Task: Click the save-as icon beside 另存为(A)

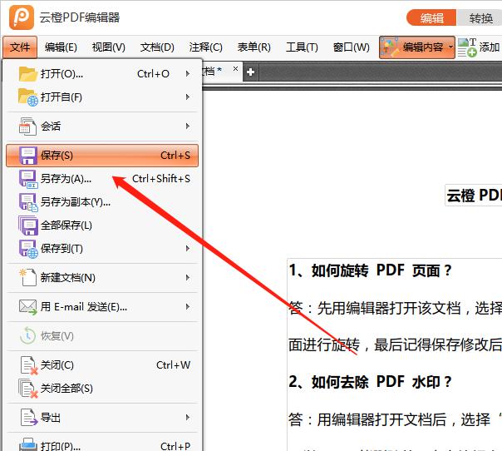Action: [x=28, y=179]
